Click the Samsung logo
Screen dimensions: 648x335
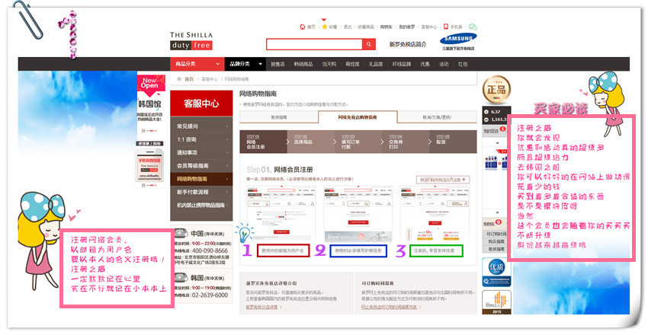tap(458, 39)
